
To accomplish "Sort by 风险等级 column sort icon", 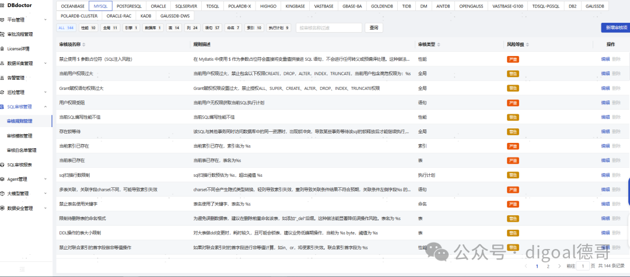I will pos(527,44).
